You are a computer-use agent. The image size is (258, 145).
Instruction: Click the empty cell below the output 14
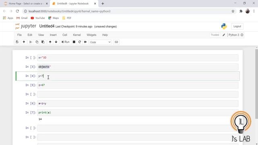click(x=138, y=128)
